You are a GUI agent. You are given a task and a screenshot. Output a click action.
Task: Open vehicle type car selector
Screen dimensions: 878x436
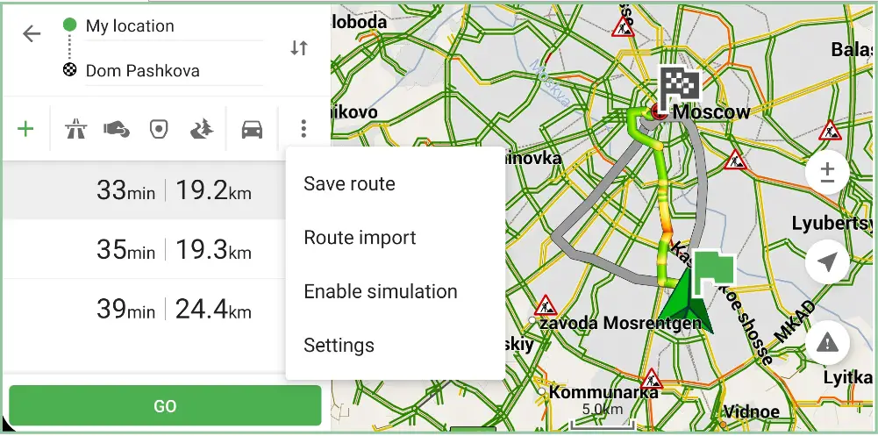252,130
